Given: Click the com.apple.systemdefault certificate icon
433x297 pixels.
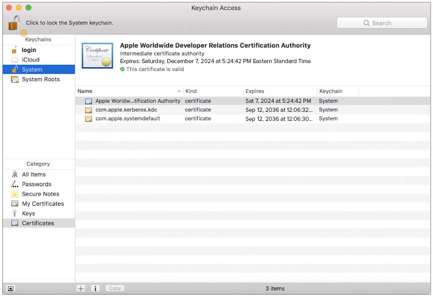Looking at the screenshot, I should click(x=88, y=119).
